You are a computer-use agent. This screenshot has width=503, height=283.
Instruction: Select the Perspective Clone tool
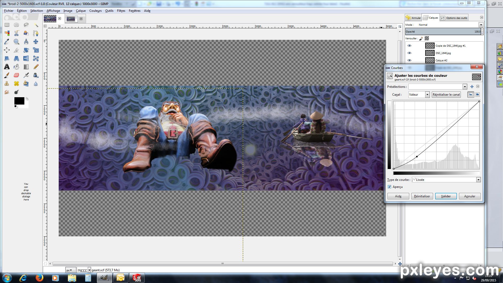pyautogui.click(x=26, y=84)
